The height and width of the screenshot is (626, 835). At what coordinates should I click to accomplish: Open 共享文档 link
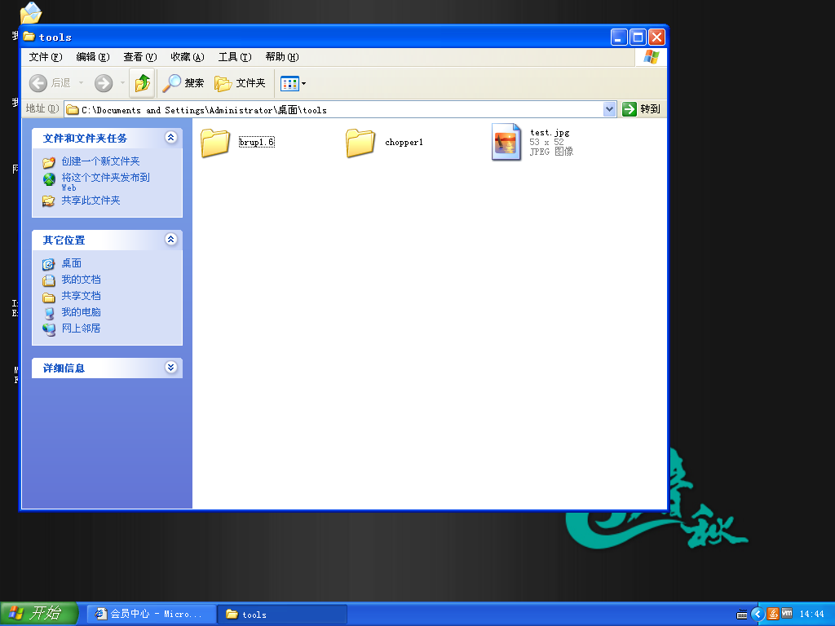tap(81, 295)
